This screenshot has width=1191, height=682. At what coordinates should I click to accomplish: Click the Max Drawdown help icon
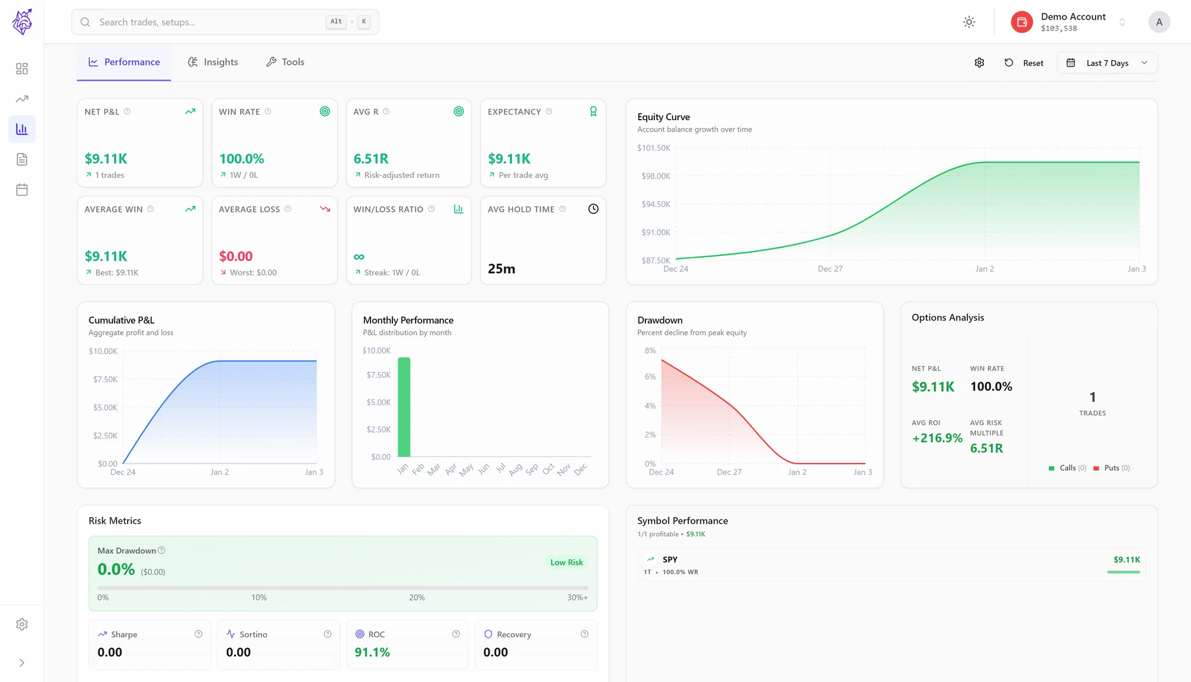click(x=161, y=550)
